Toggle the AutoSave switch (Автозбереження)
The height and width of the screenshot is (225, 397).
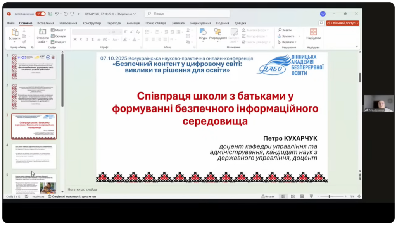40,14
